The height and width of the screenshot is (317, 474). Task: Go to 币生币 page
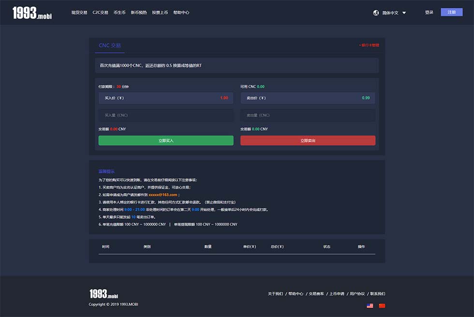pos(119,13)
